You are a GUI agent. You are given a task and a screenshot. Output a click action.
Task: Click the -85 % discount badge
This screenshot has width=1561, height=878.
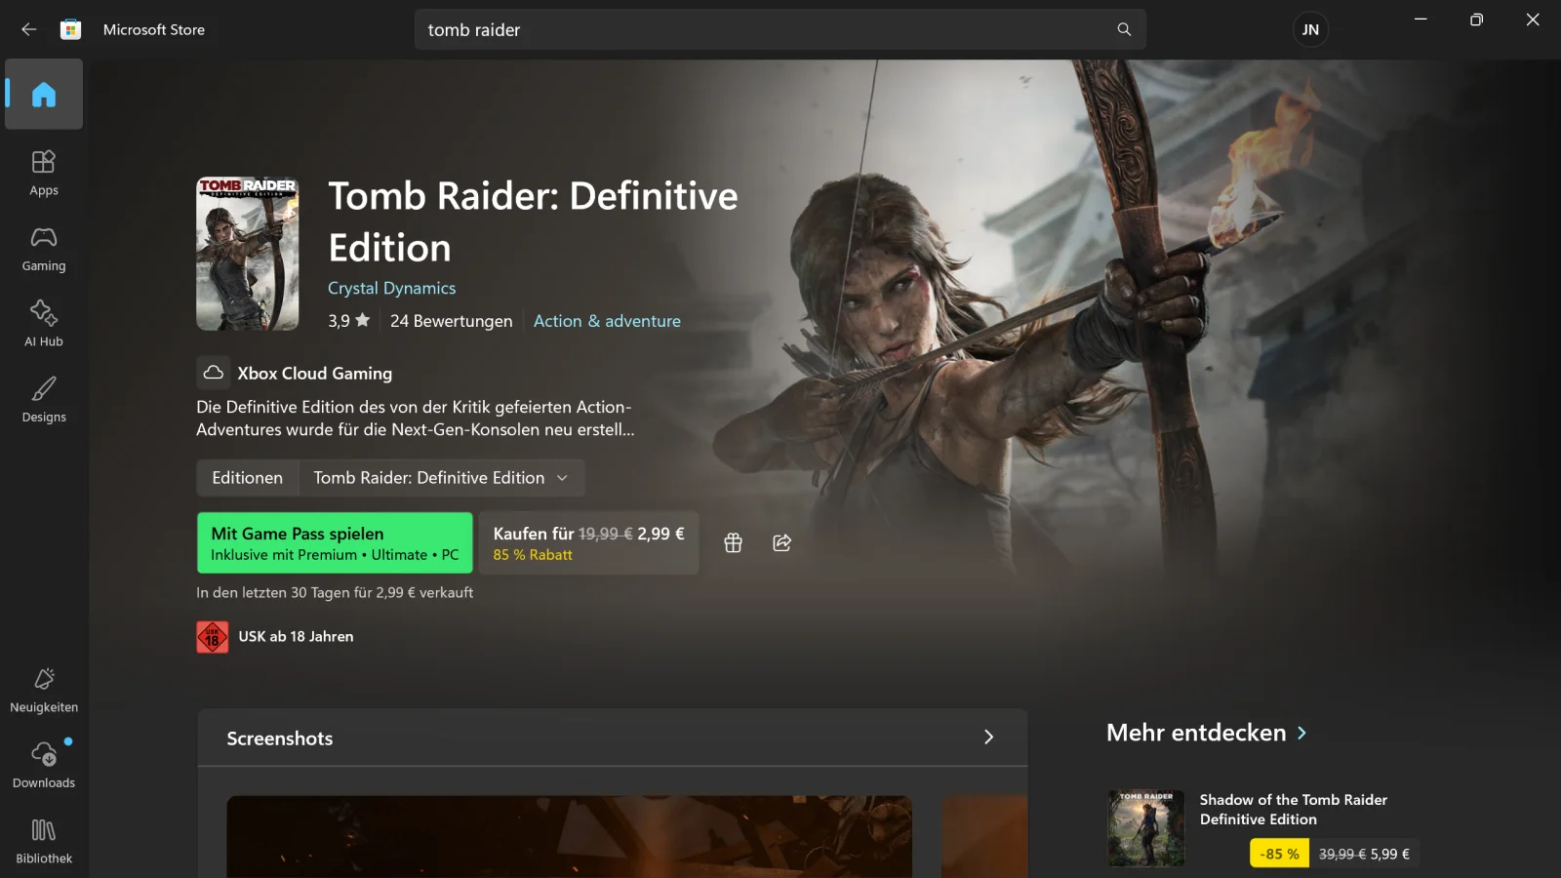click(x=1279, y=854)
